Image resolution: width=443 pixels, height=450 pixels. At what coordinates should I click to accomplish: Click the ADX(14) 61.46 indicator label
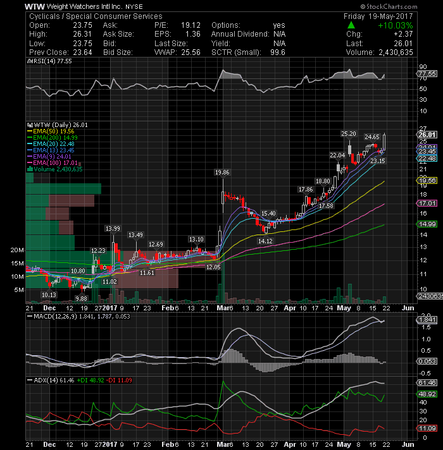(51, 380)
